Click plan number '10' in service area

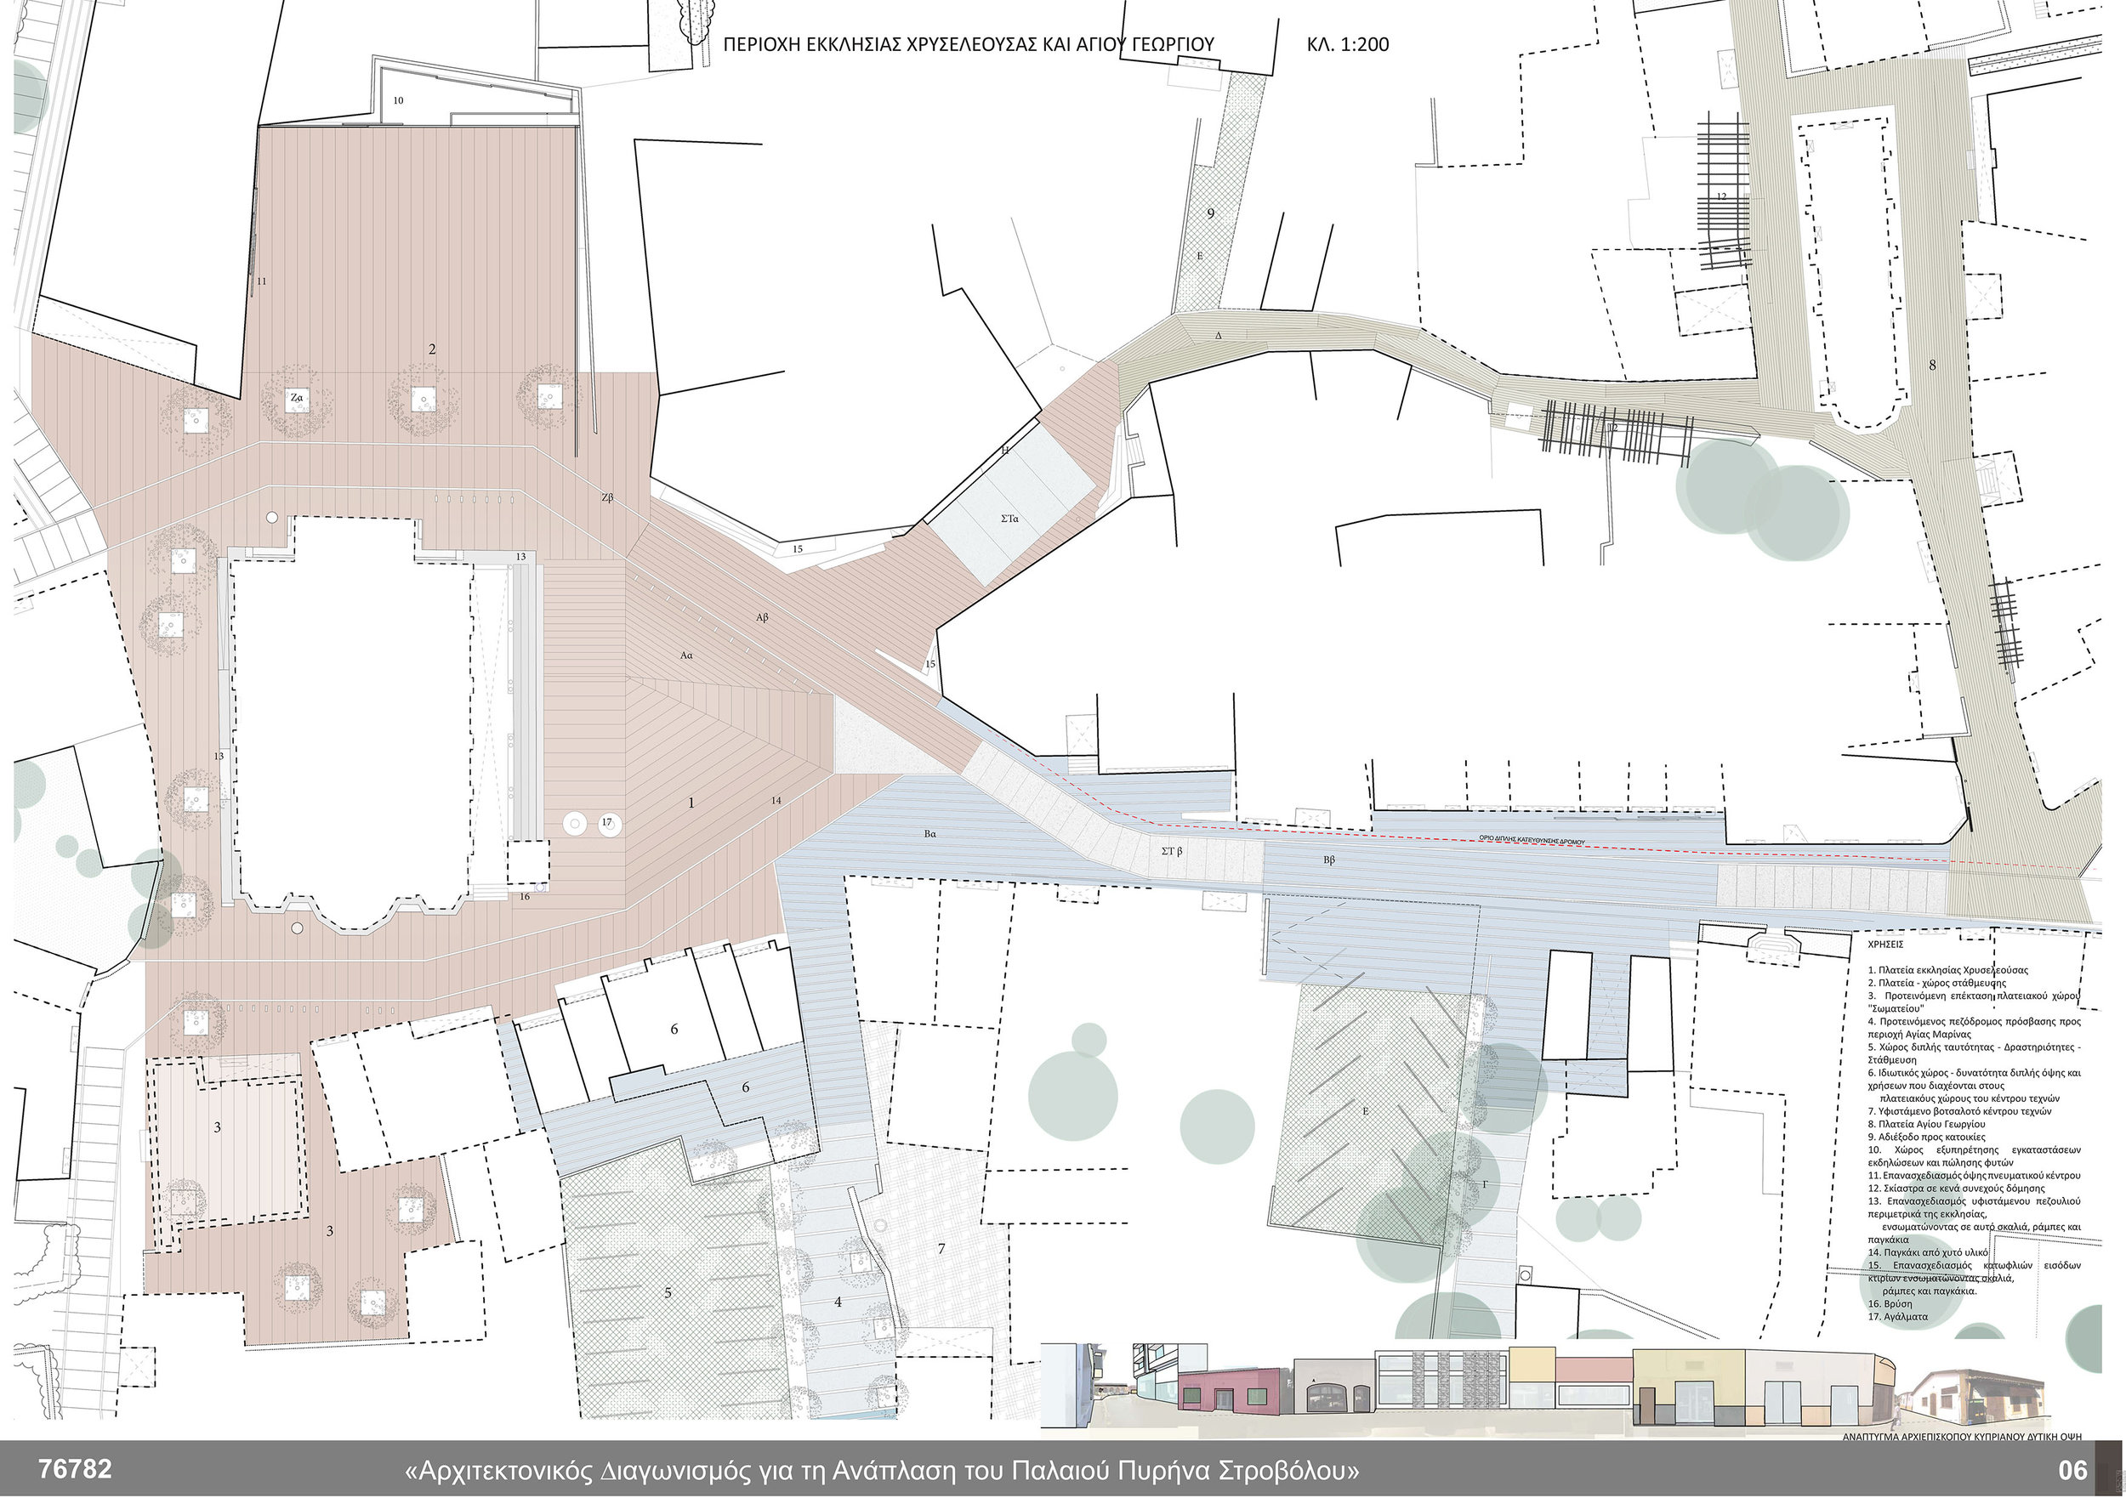(x=398, y=100)
